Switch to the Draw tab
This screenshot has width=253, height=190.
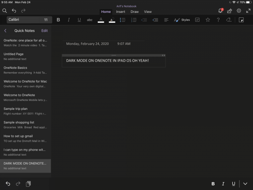(134, 12)
